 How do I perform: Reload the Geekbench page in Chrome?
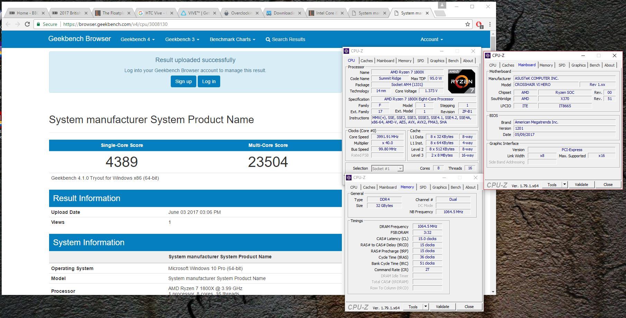click(27, 24)
